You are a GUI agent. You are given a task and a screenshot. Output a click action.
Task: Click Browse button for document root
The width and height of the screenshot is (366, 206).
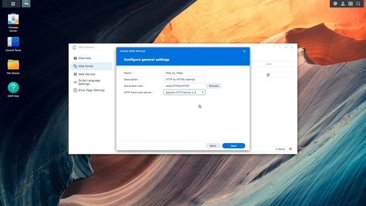pyautogui.click(x=213, y=86)
